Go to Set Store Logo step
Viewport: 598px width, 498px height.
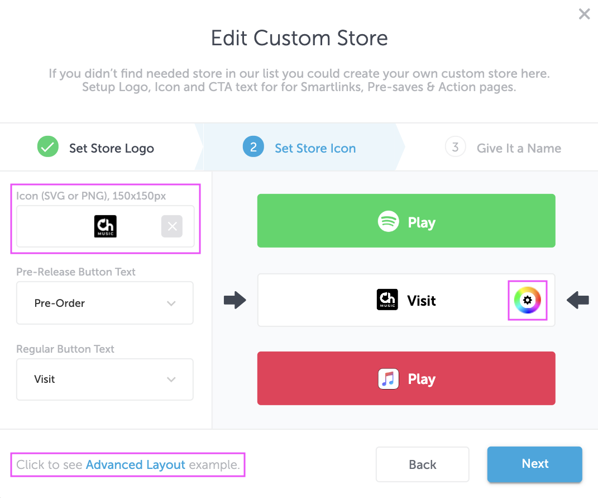coord(111,148)
